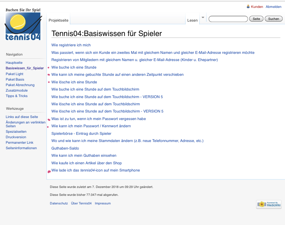Open the Paket Basis page
The width and height of the screenshot is (285, 225).
15,79
